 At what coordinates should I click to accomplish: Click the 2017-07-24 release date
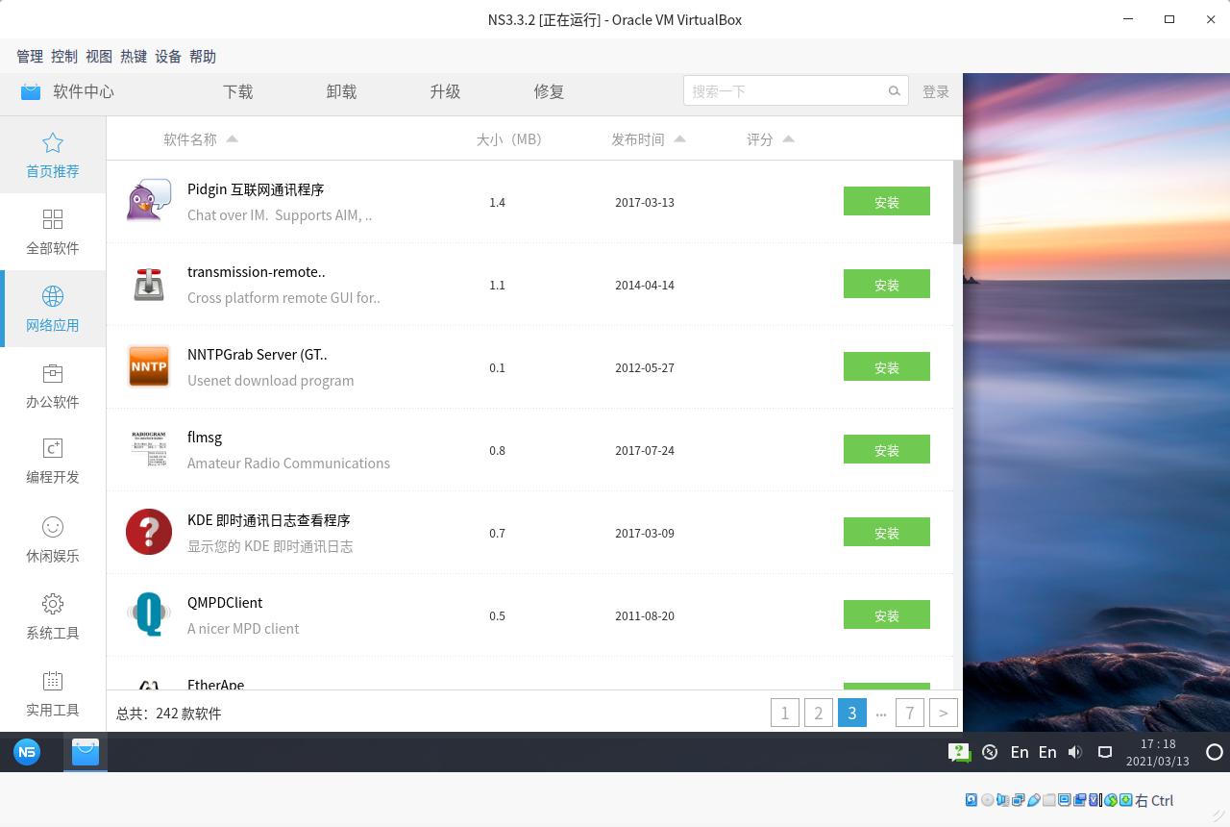pyautogui.click(x=645, y=450)
